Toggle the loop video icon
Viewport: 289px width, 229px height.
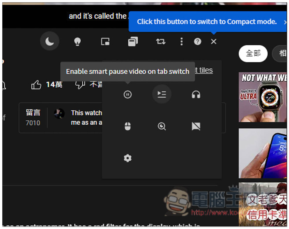coord(161,42)
